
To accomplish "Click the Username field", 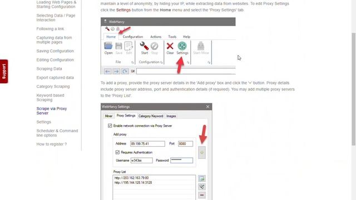I will point(142,161).
